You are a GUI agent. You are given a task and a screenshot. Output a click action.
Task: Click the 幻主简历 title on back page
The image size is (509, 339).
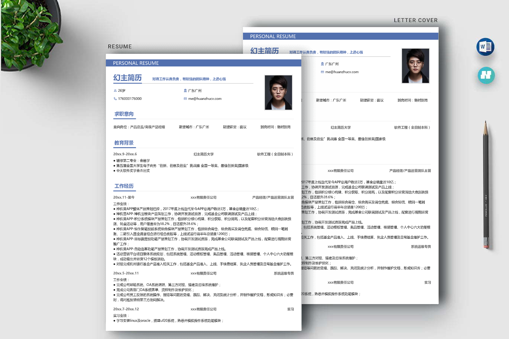coord(265,51)
